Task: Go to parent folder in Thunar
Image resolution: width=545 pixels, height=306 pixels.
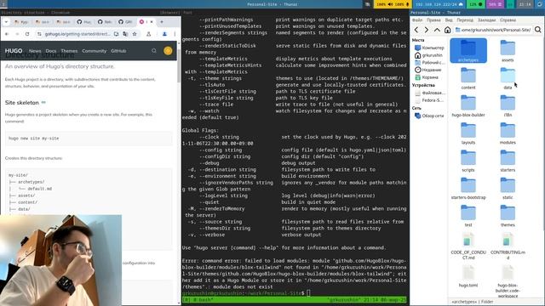Action: tap(437, 30)
